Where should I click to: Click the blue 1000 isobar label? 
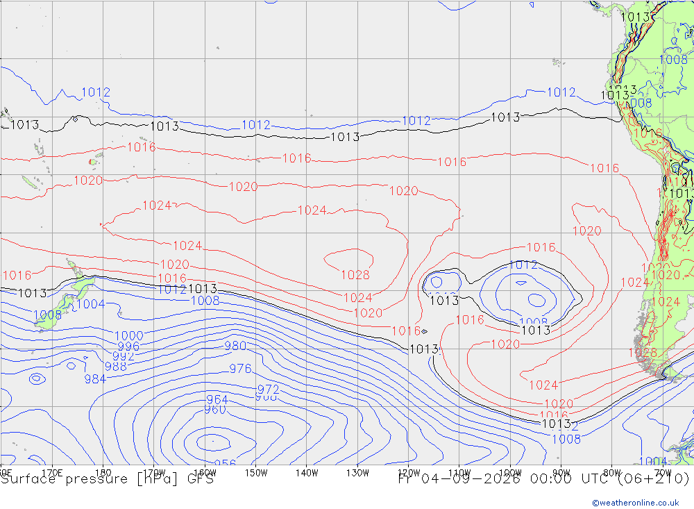tap(129, 336)
